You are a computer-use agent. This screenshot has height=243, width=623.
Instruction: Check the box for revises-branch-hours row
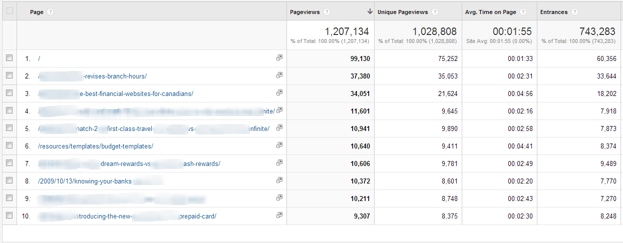[9, 75]
